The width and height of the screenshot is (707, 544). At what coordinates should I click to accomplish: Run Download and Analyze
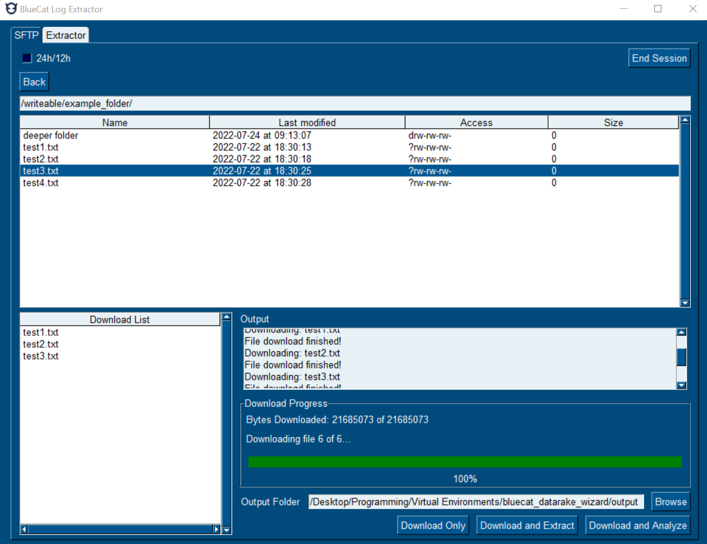(637, 525)
